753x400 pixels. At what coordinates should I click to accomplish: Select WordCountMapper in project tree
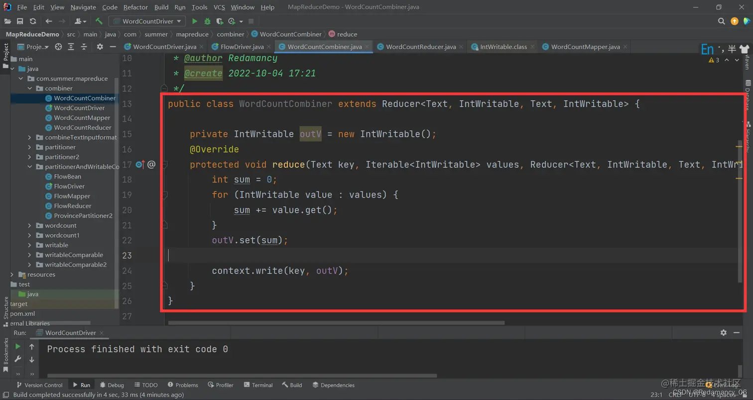78,118
